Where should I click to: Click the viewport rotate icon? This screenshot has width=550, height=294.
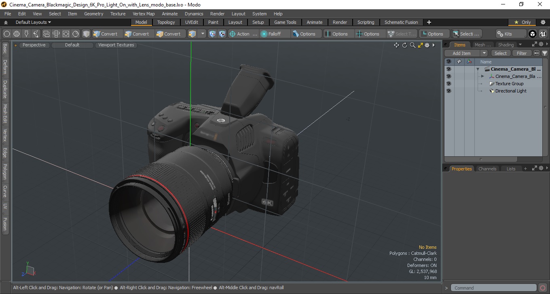(x=404, y=45)
